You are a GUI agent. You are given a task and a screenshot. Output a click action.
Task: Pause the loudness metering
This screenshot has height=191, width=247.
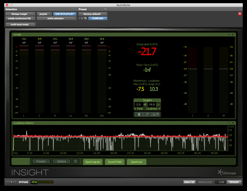139,114
